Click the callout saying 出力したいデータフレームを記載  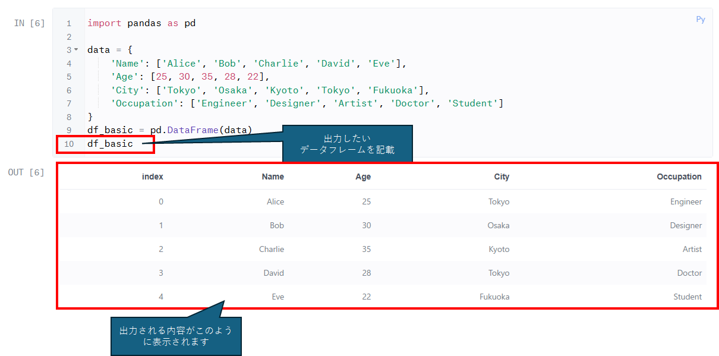point(347,144)
